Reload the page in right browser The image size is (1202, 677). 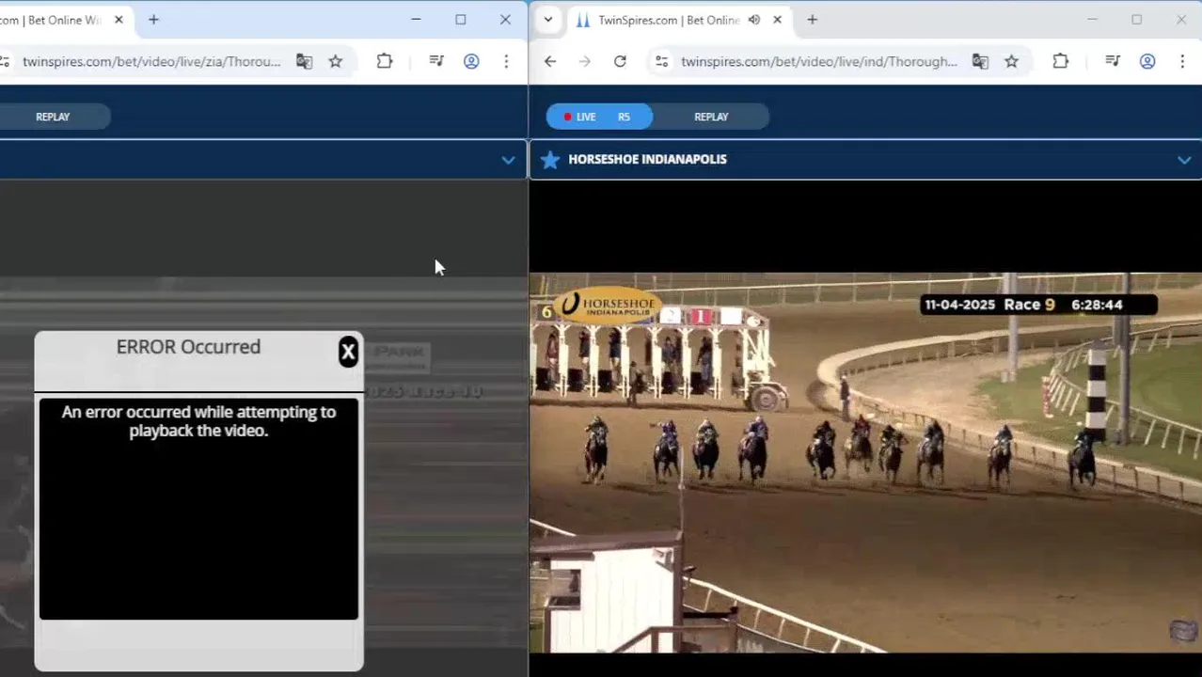[620, 61]
